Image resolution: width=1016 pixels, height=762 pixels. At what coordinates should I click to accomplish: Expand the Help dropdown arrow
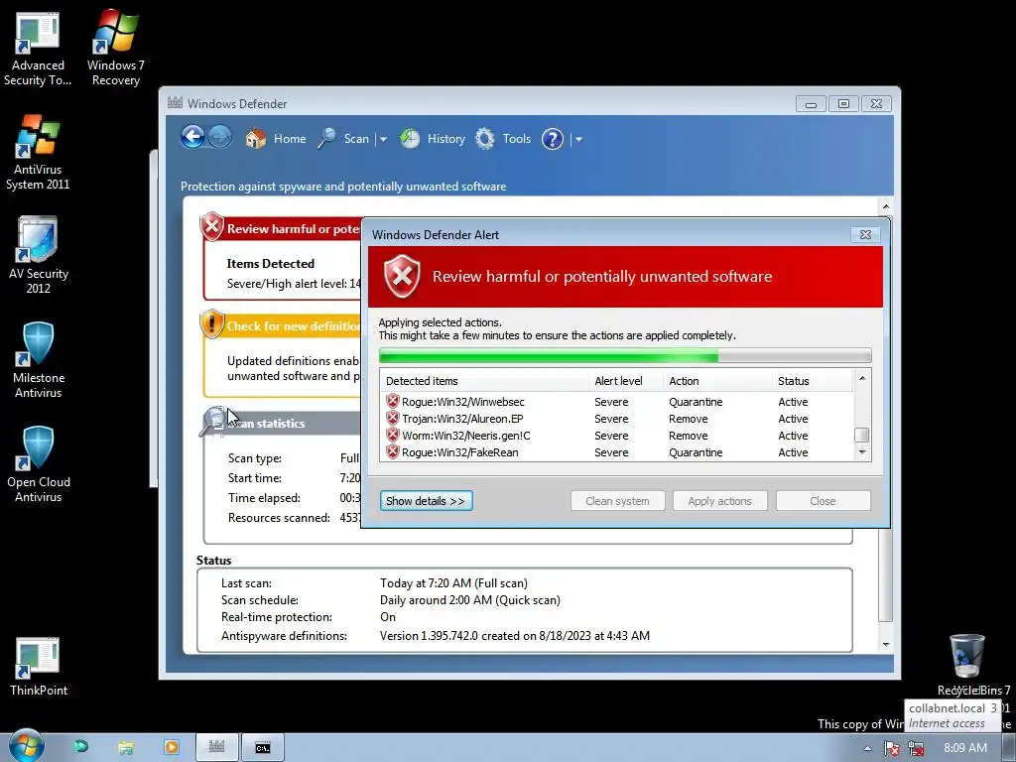[x=578, y=139]
